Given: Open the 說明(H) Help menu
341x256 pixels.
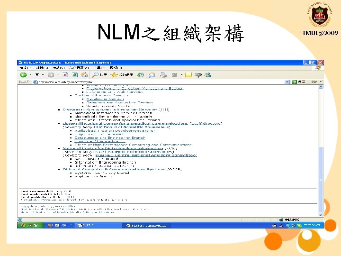Looking at the screenshot, I should pos(116,68).
